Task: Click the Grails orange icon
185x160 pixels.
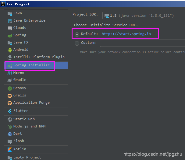Action: [x=10, y=96]
